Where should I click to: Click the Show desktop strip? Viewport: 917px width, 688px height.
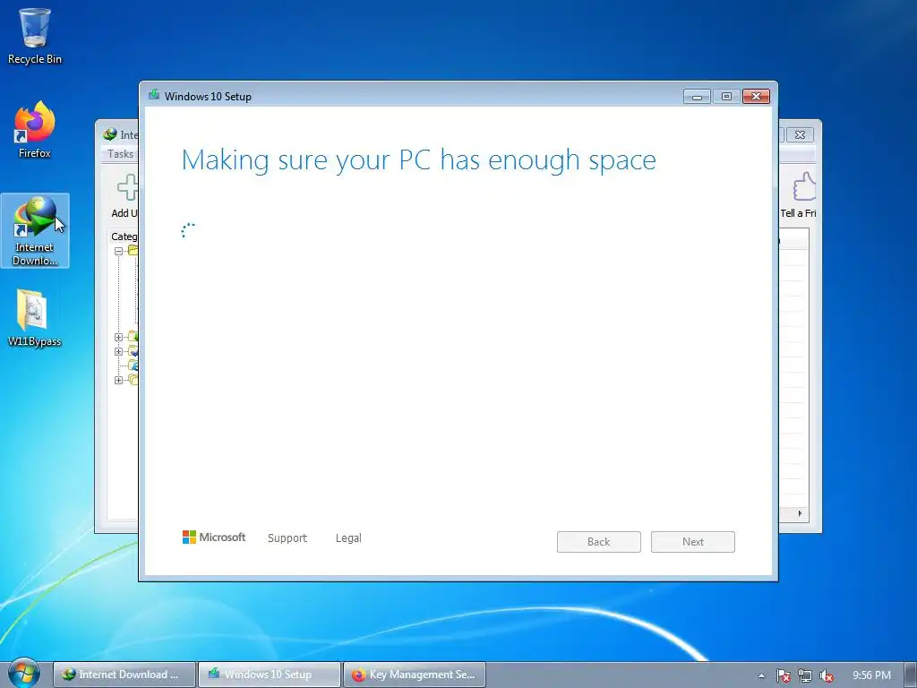click(911, 675)
